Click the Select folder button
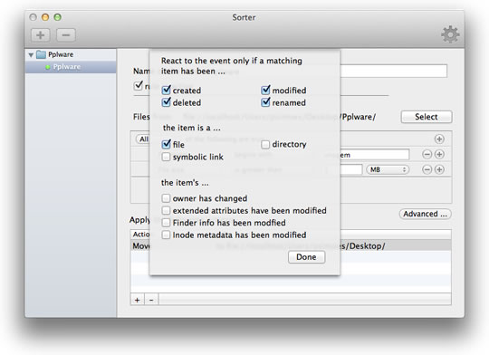Screen dimensions: 489x355 pos(426,117)
